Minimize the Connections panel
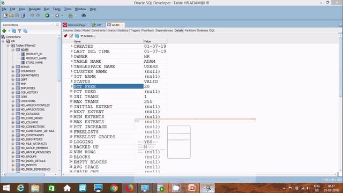Screen dimensions: 343x193 click(x=53, y=25)
